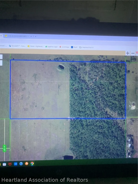Close the C-33-35-29 parcel browser tab
This screenshot has height=184, width=138.
pyautogui.click(x=31, y=36)
